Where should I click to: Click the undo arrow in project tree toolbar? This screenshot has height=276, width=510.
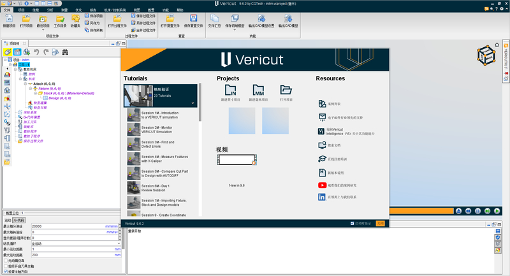click(36, 52)
